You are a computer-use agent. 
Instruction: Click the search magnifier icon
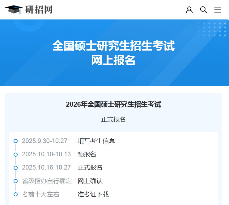[203, 10]
